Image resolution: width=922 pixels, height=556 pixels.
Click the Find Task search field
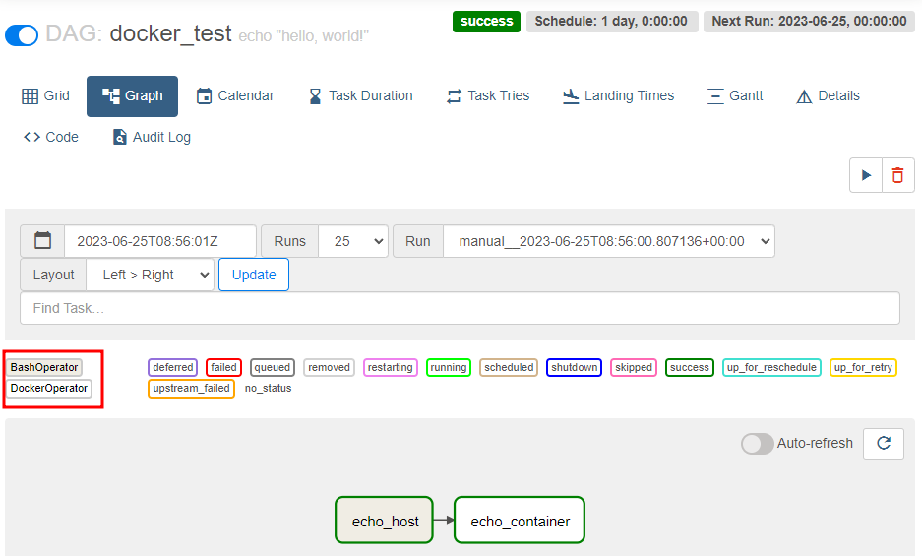(460, 308)
